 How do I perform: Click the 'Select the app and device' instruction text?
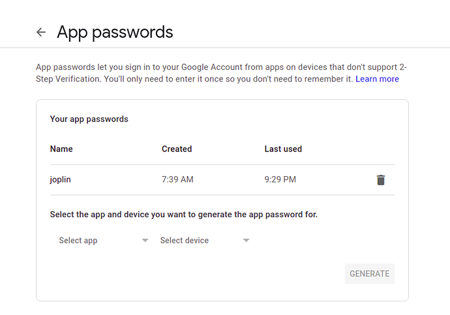click(184, 215)
